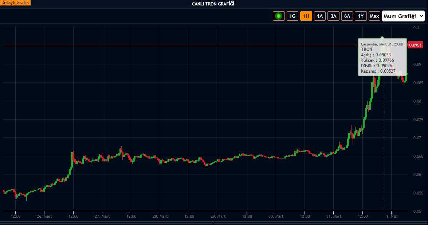Viewport: 428px width, 225px height.
Task: Show the Max time range
Action: coord(374,16)
